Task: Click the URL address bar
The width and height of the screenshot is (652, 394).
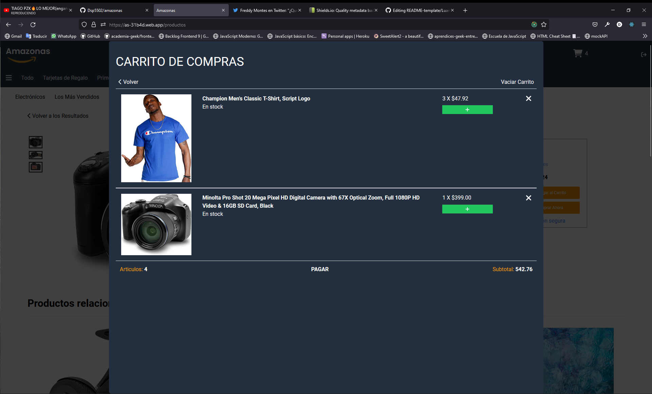Action: tap(305, 25)
